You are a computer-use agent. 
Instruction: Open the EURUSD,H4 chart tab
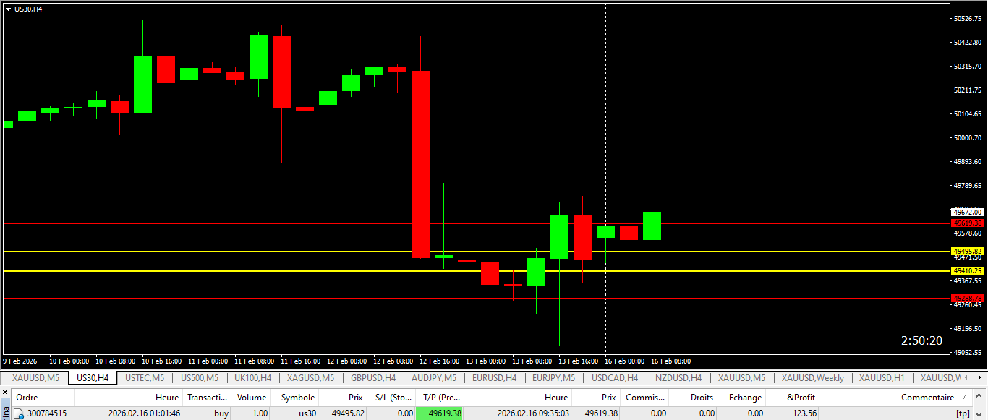pos(494,377)
